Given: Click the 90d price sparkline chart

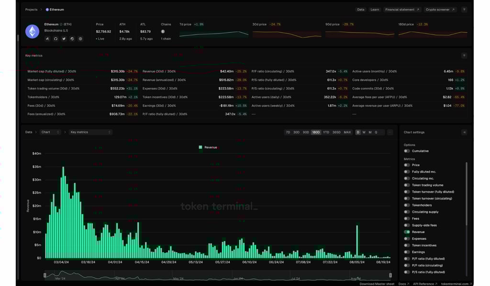Looking at the screenshot, I should [360, 34].
